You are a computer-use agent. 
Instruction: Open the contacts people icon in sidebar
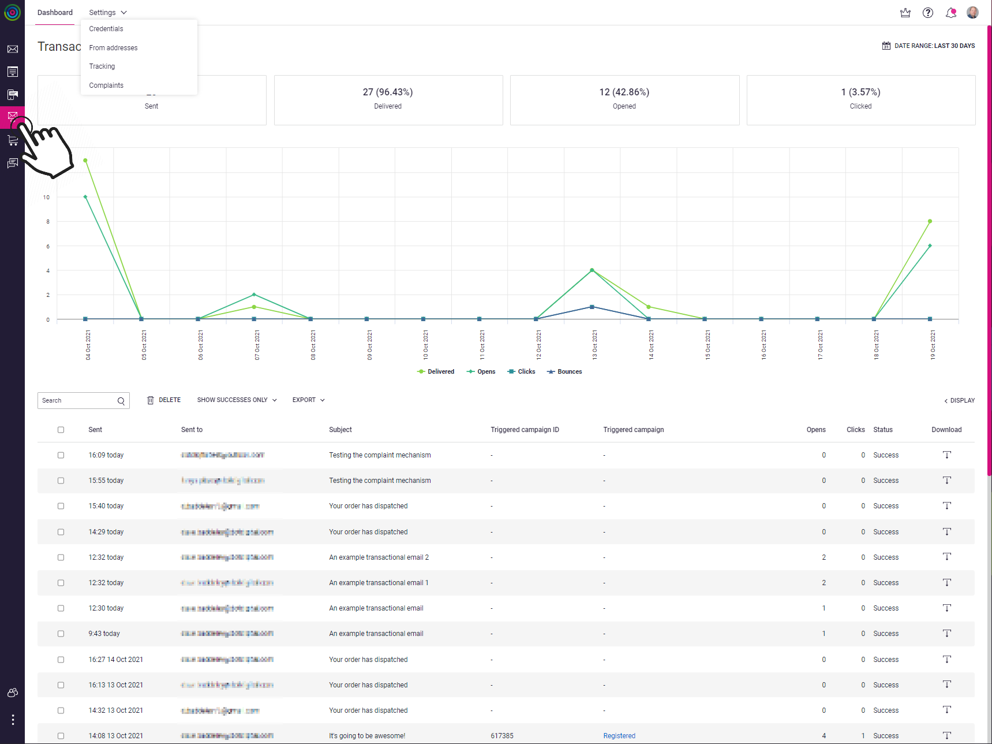(x=12, y=693)
